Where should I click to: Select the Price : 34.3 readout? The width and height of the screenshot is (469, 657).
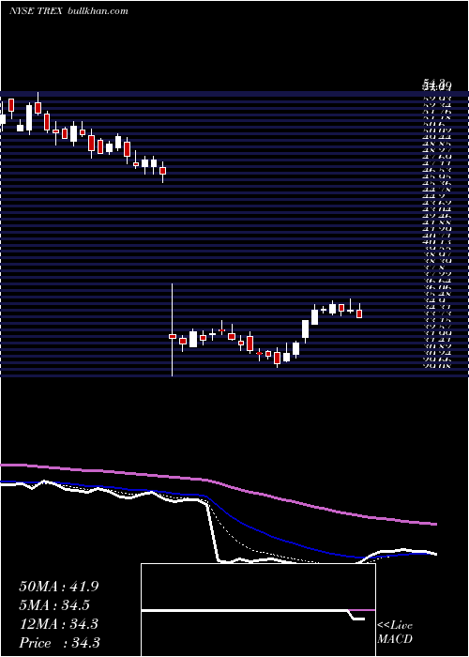point(59,643)
